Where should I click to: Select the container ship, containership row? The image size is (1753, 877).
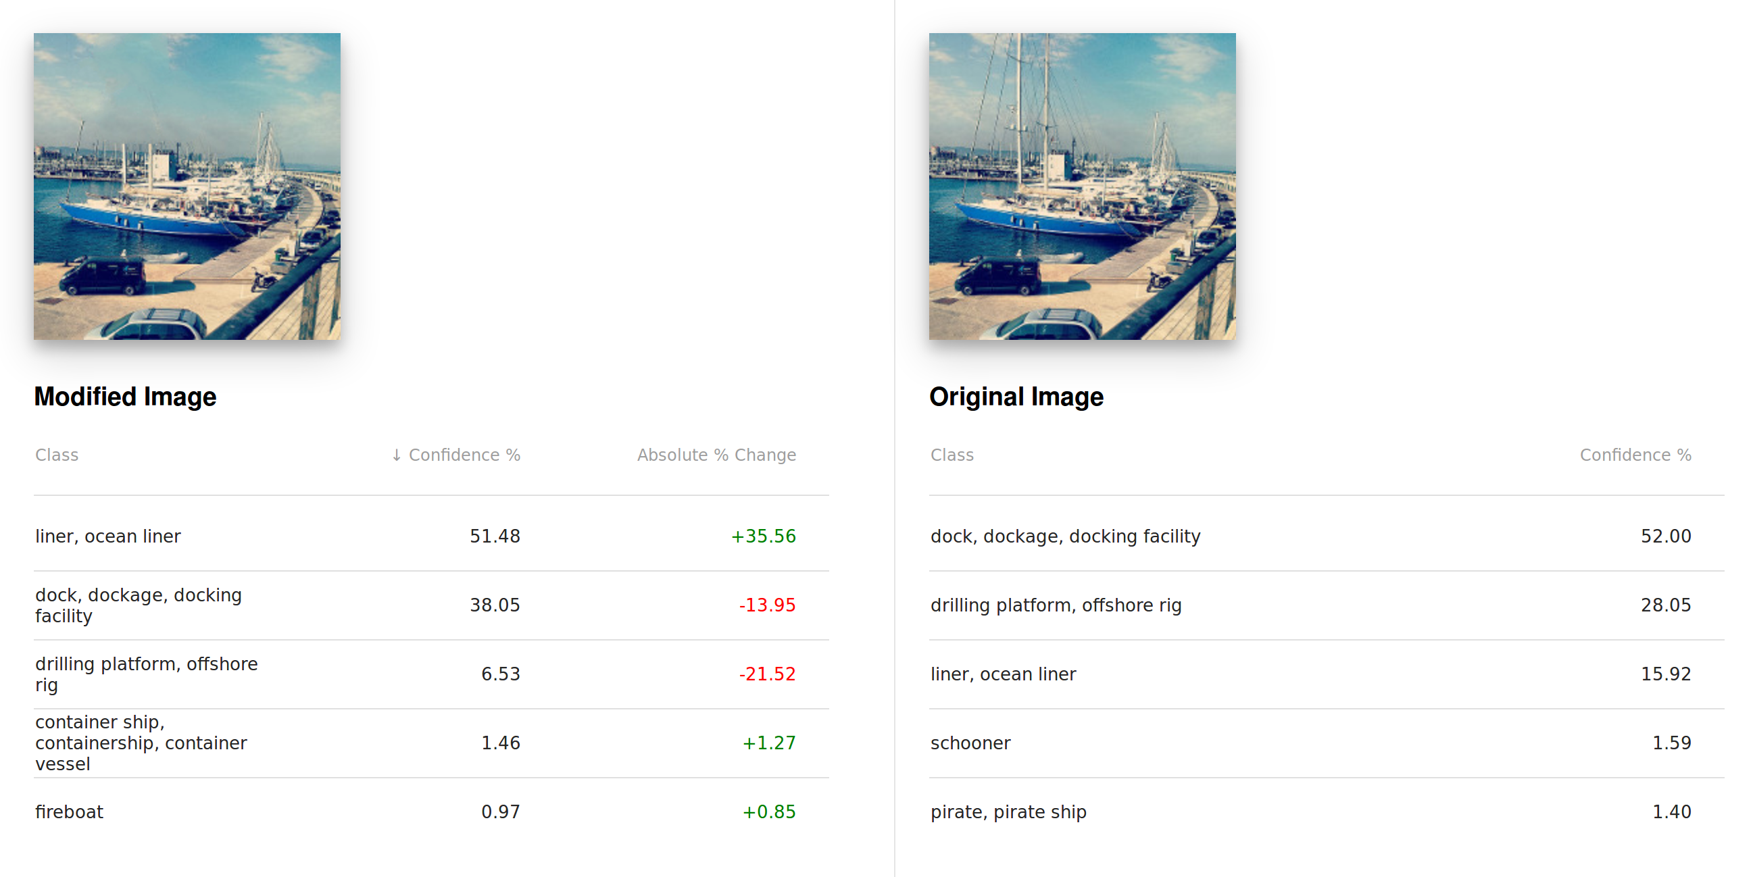coord(141,743)
